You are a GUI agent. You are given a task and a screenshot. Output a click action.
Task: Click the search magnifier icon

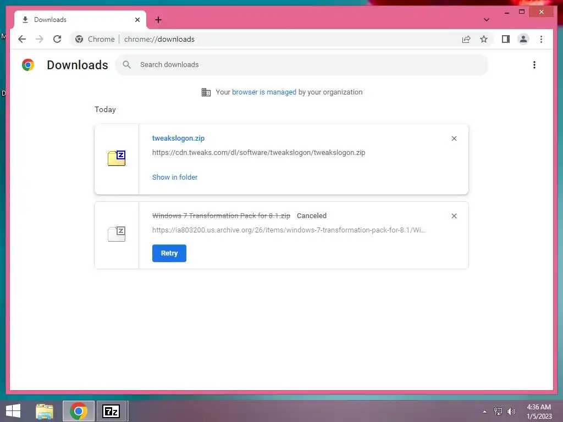coord(126,65)
